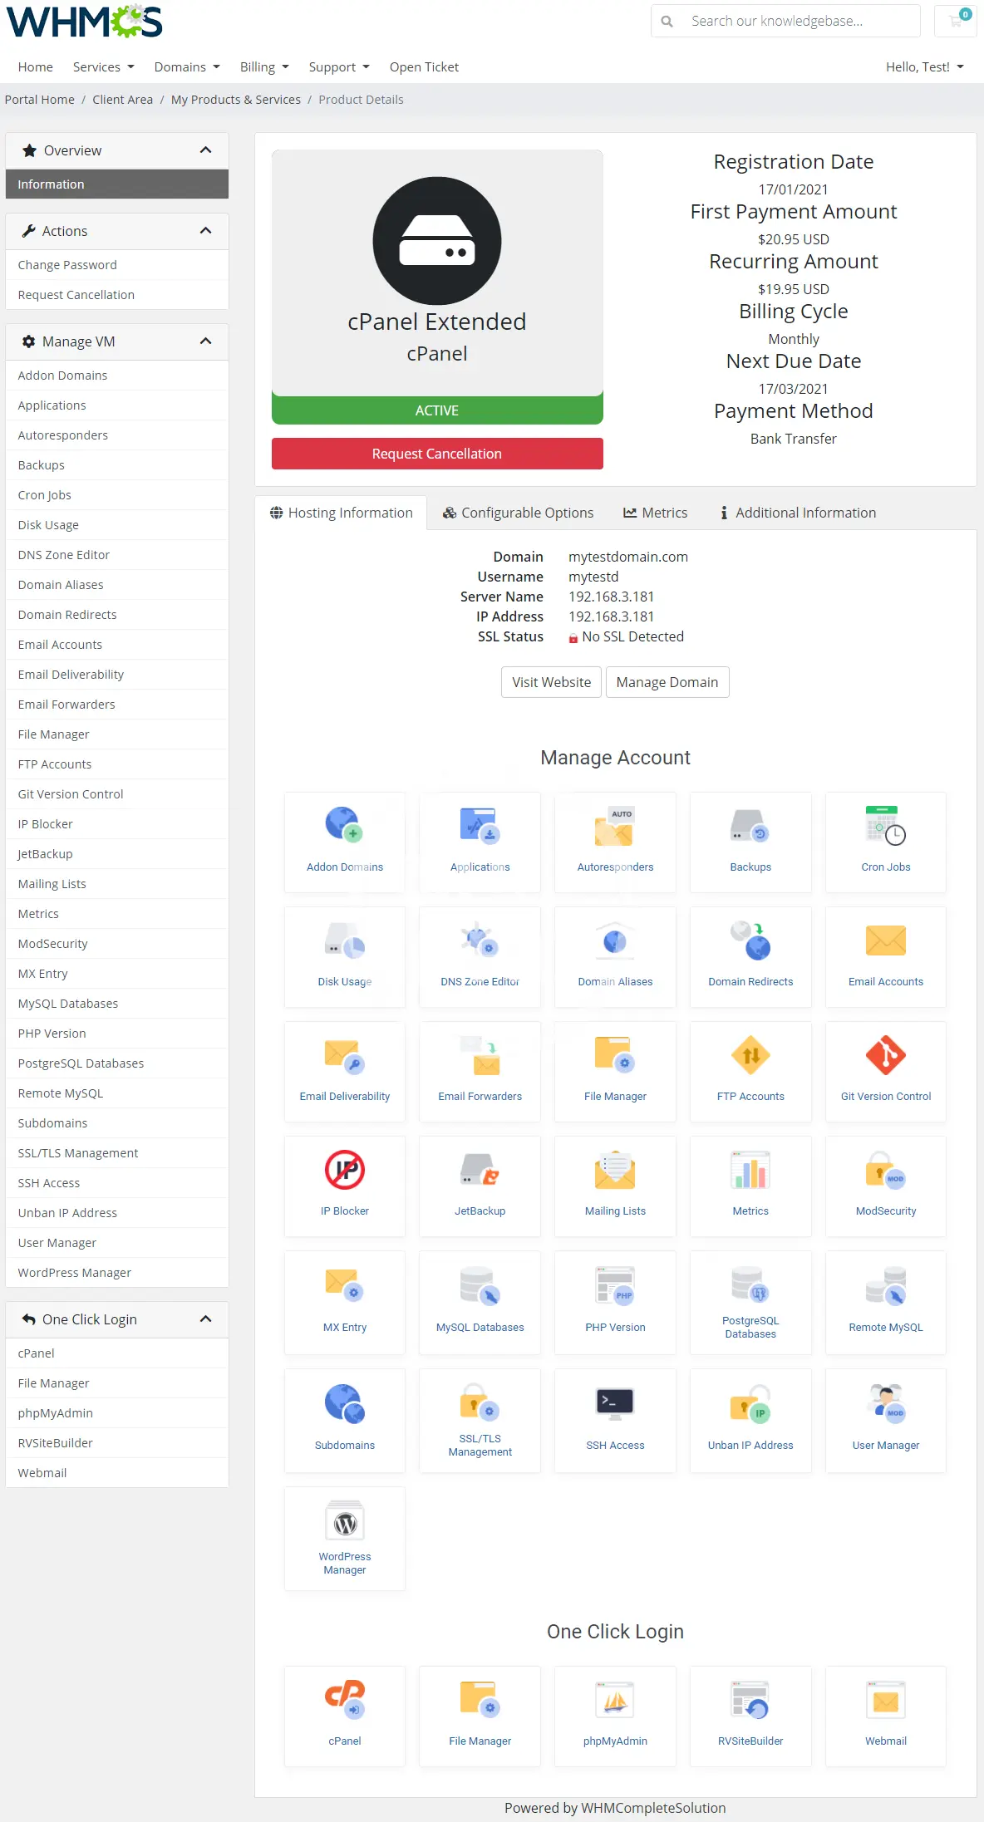The height and width of the screenshot is (1822, 984).
Task: Open the FTP Accounts icon tile
Action: point(750,1070)
